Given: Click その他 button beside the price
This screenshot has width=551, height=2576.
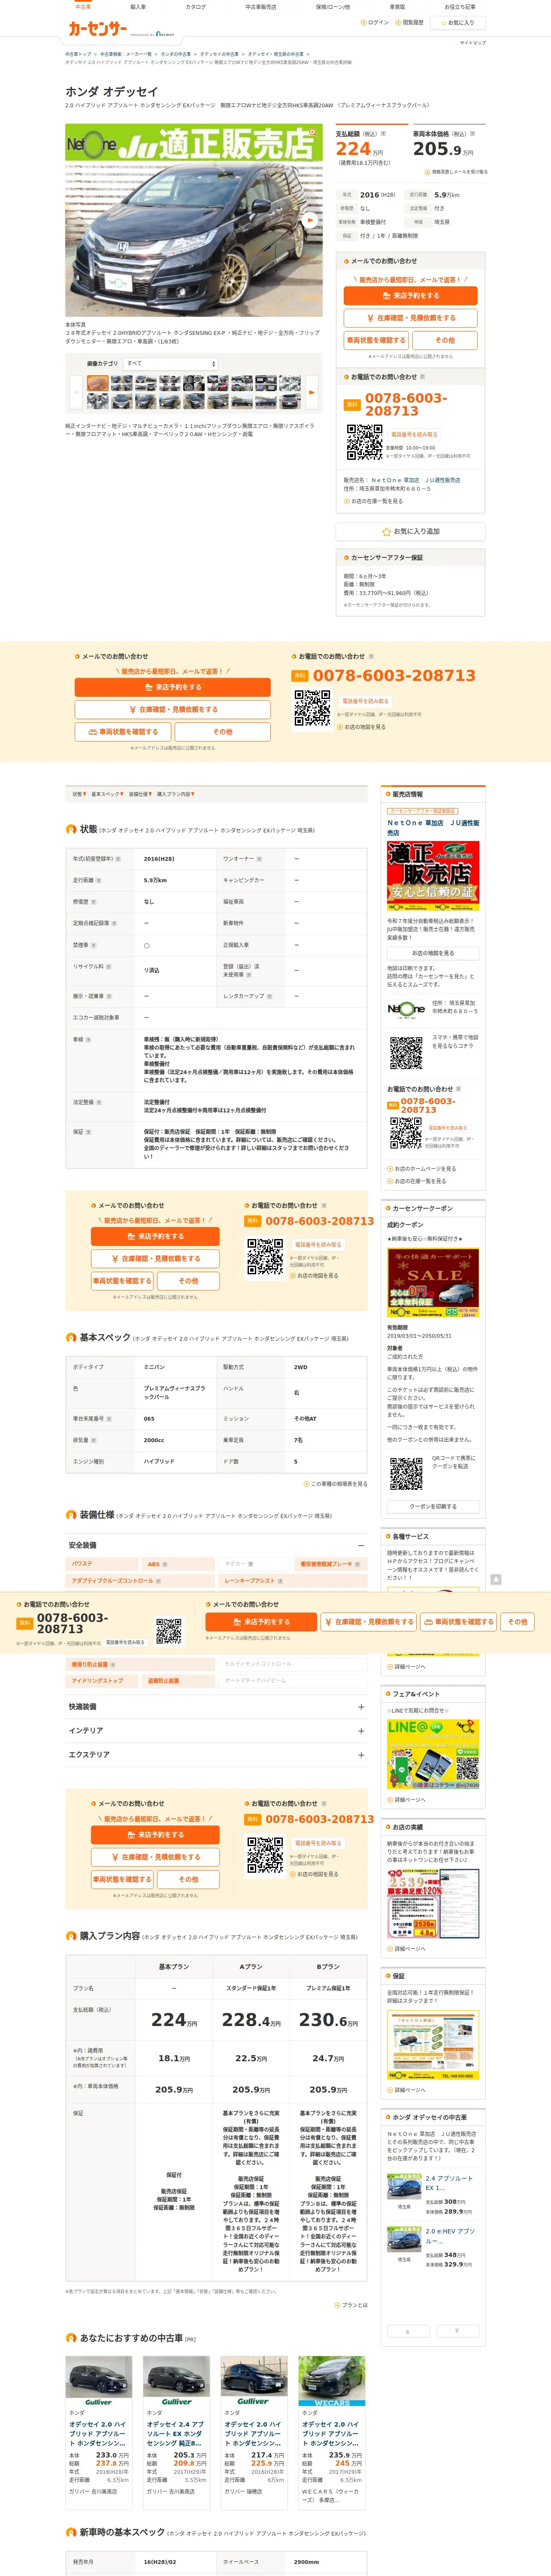Looking at the screenshot, I should pos(445,340).
